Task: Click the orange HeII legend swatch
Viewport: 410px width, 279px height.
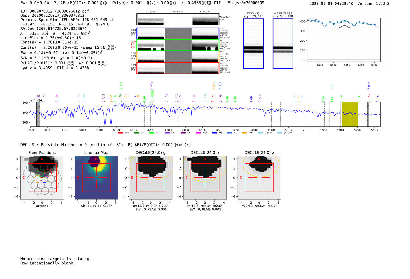Action: coord(244,133)
